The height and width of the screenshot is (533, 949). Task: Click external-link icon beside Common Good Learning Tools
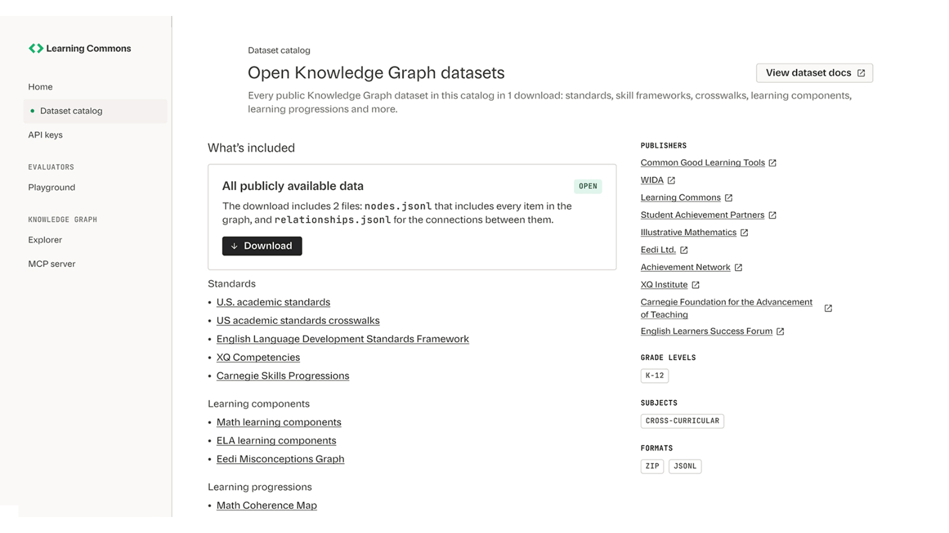coord(772,163)
